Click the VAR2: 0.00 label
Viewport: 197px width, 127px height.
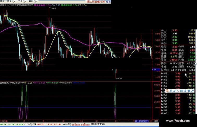click(x=15, y=83)
